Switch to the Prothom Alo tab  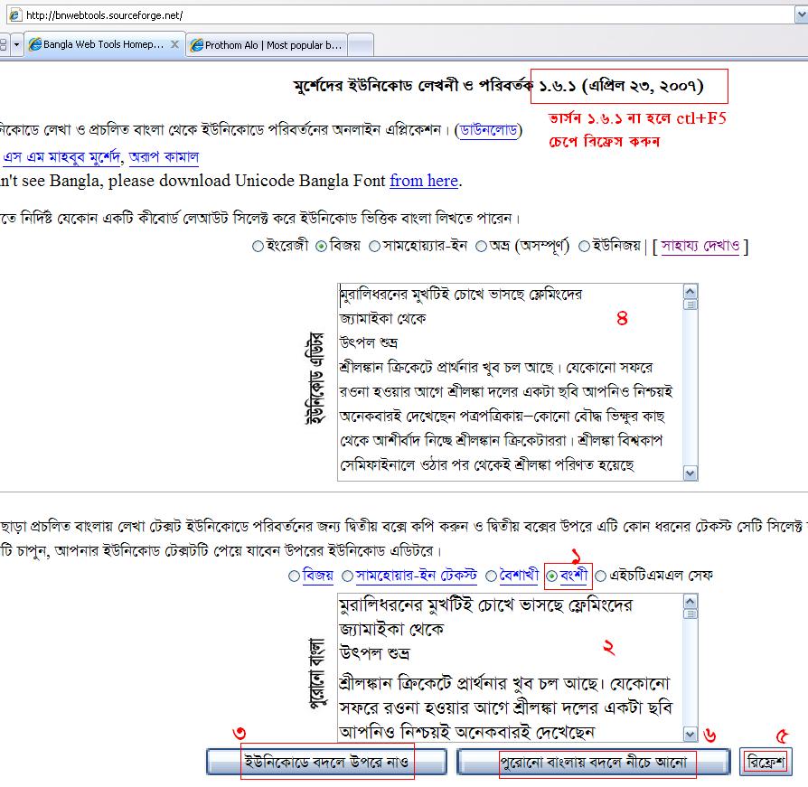(267, 45)
